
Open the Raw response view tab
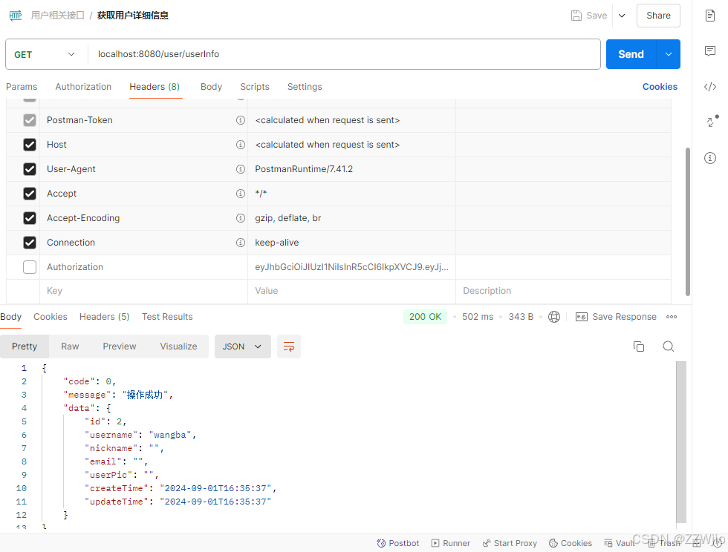coord(70,346)
